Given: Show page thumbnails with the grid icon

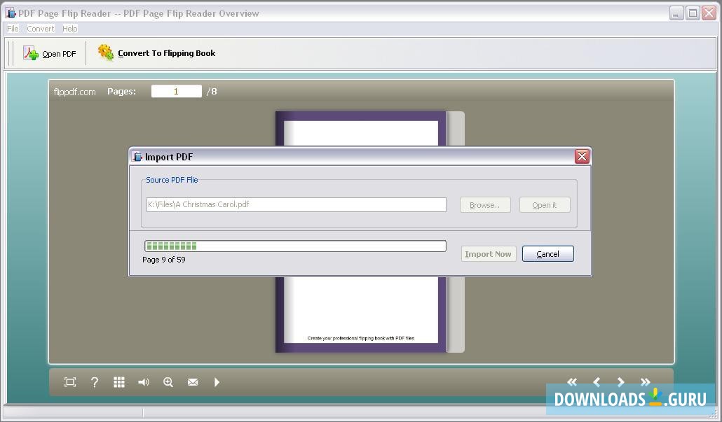Looking at the screenshot, I should tap(118, 382).
